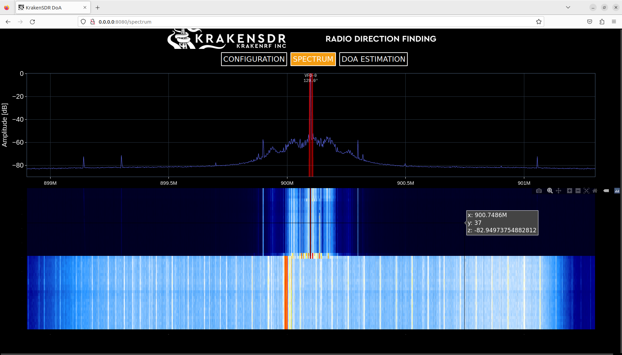Click the address bar URL field
Viewport: 622px width, 355px height.
tap(303, 22)
